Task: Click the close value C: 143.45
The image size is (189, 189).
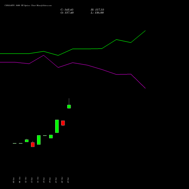Action: coord(67,10)
